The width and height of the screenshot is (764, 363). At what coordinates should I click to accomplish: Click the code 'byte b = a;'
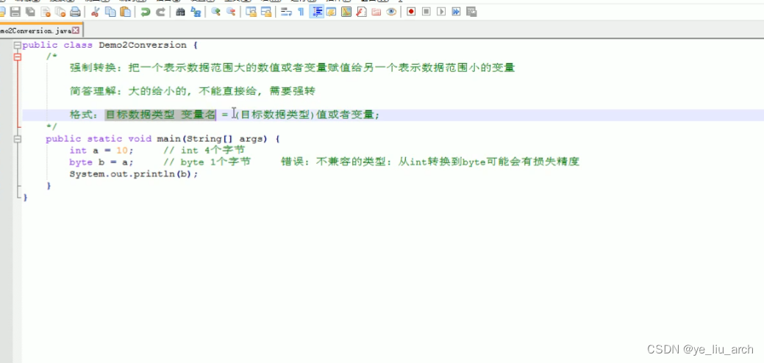click(101, 162)
